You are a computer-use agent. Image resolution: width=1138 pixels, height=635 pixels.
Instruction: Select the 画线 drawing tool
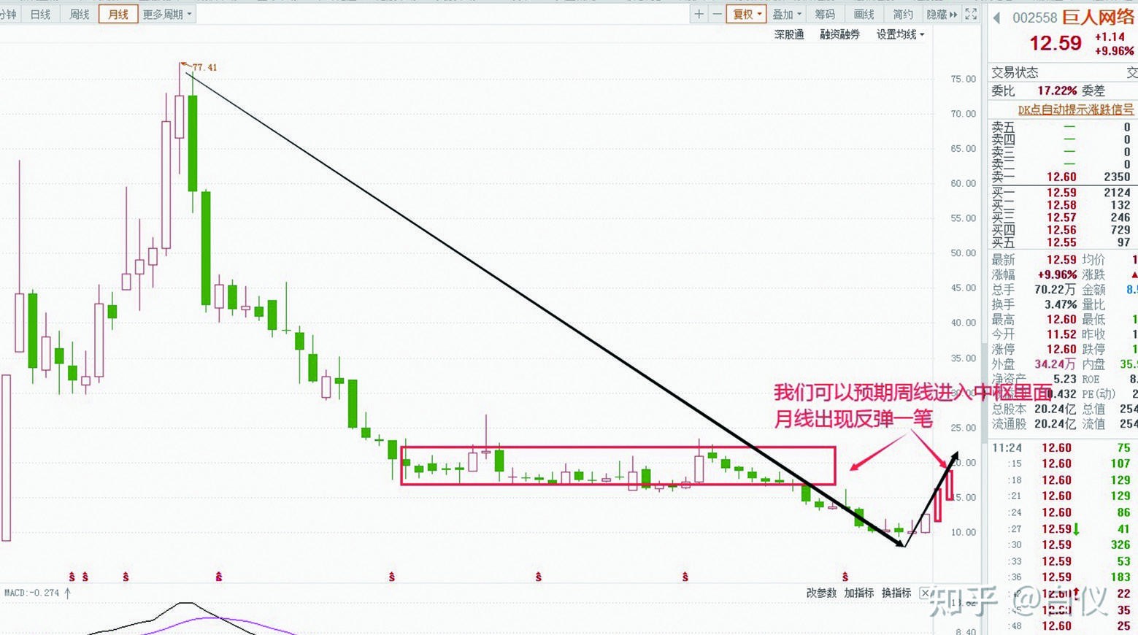[x=864, y=14]
